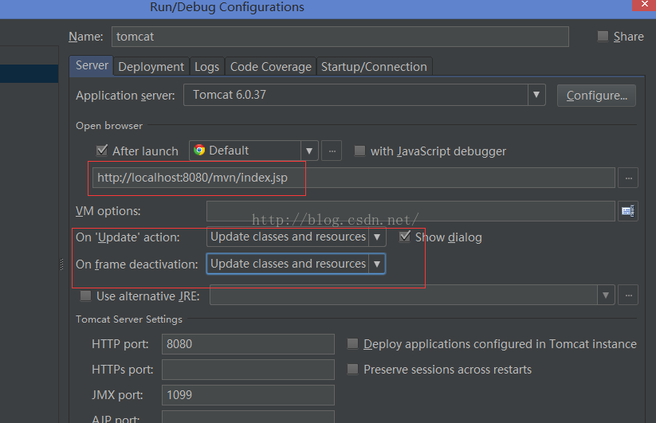Enable with JavaScript debugger checkbox
Screen dimensions: 656x423
pos(359,151)
